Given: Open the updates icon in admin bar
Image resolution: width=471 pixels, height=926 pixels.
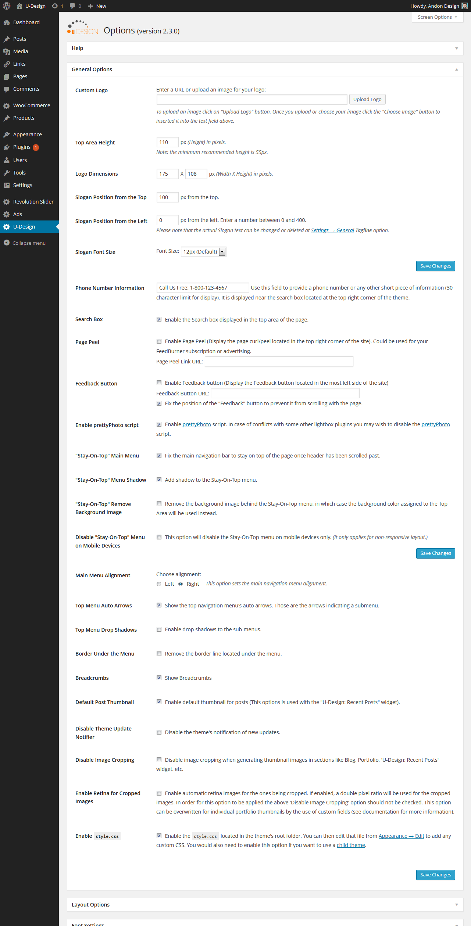Looking at the screenshot, I should pos(55,6).
